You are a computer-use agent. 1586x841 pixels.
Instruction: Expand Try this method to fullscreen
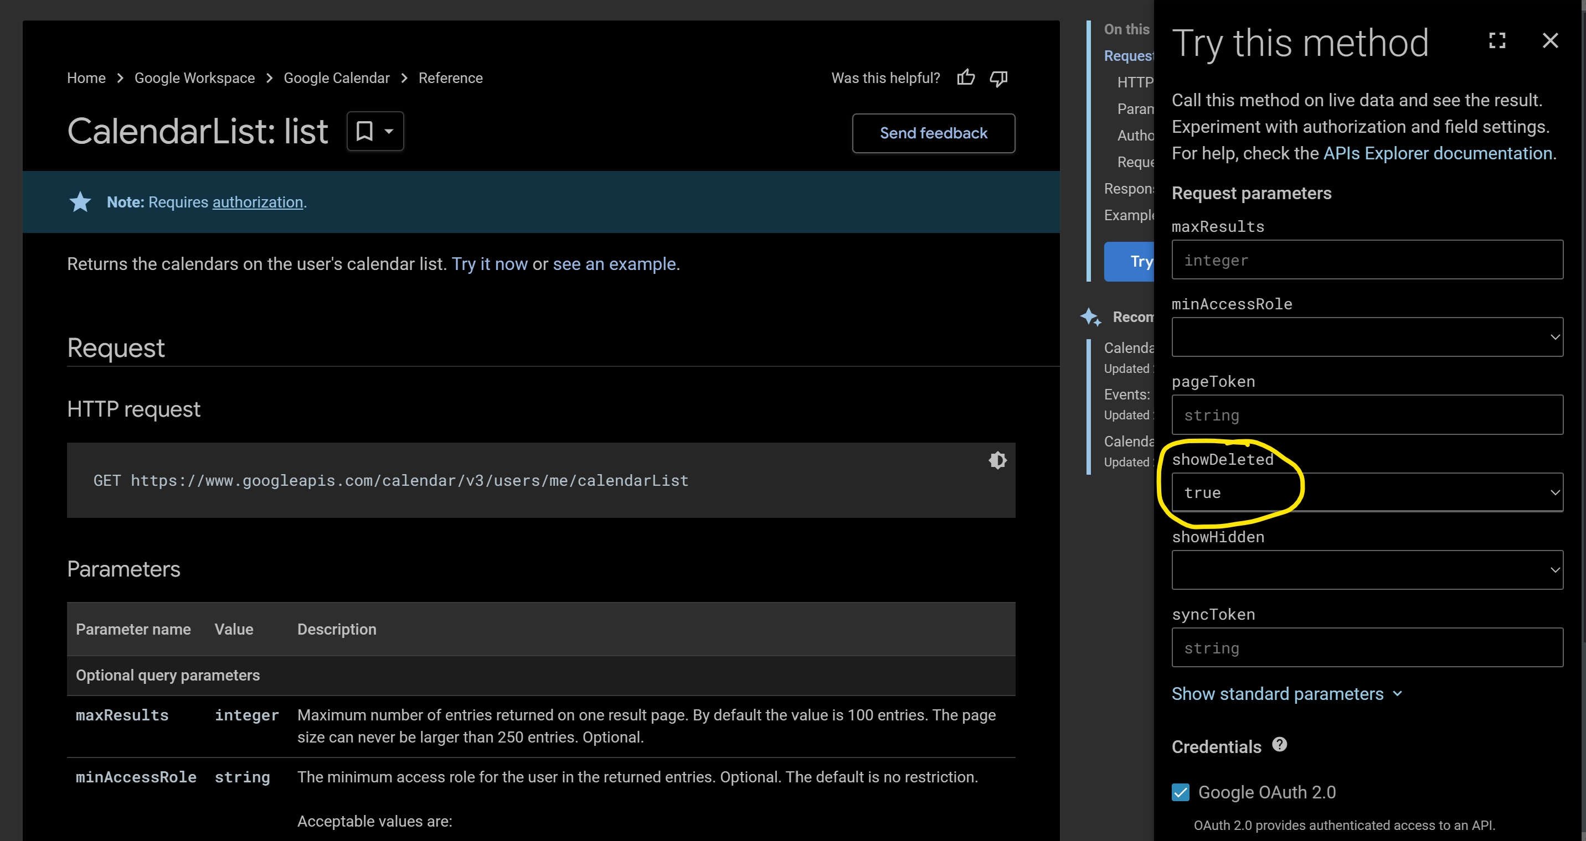[1497, 40]
